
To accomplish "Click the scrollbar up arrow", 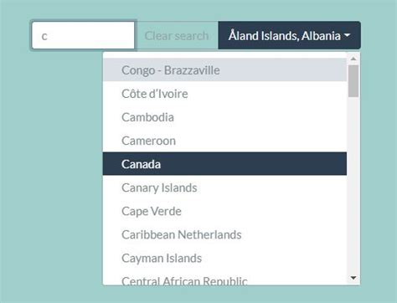I will pyautogui.click(x=353, y=59).
